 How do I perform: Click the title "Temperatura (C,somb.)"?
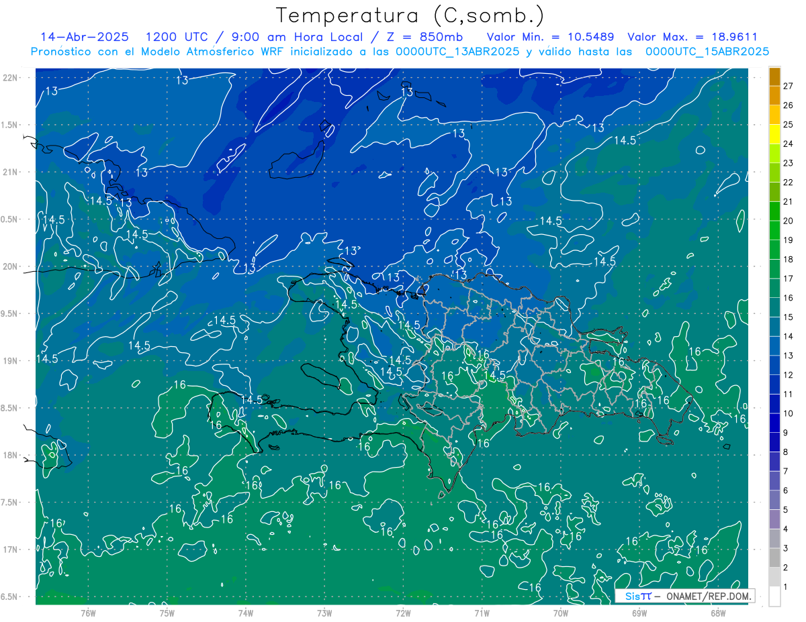[410, 15]
